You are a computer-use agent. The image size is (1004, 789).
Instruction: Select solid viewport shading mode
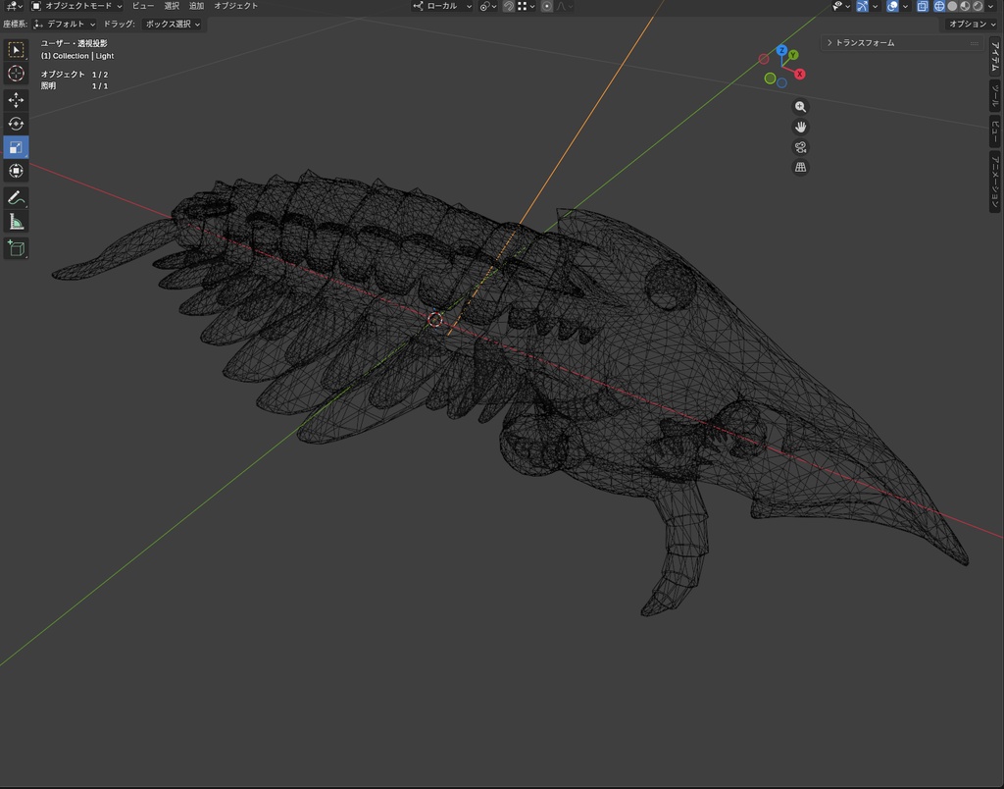[952, 6]
